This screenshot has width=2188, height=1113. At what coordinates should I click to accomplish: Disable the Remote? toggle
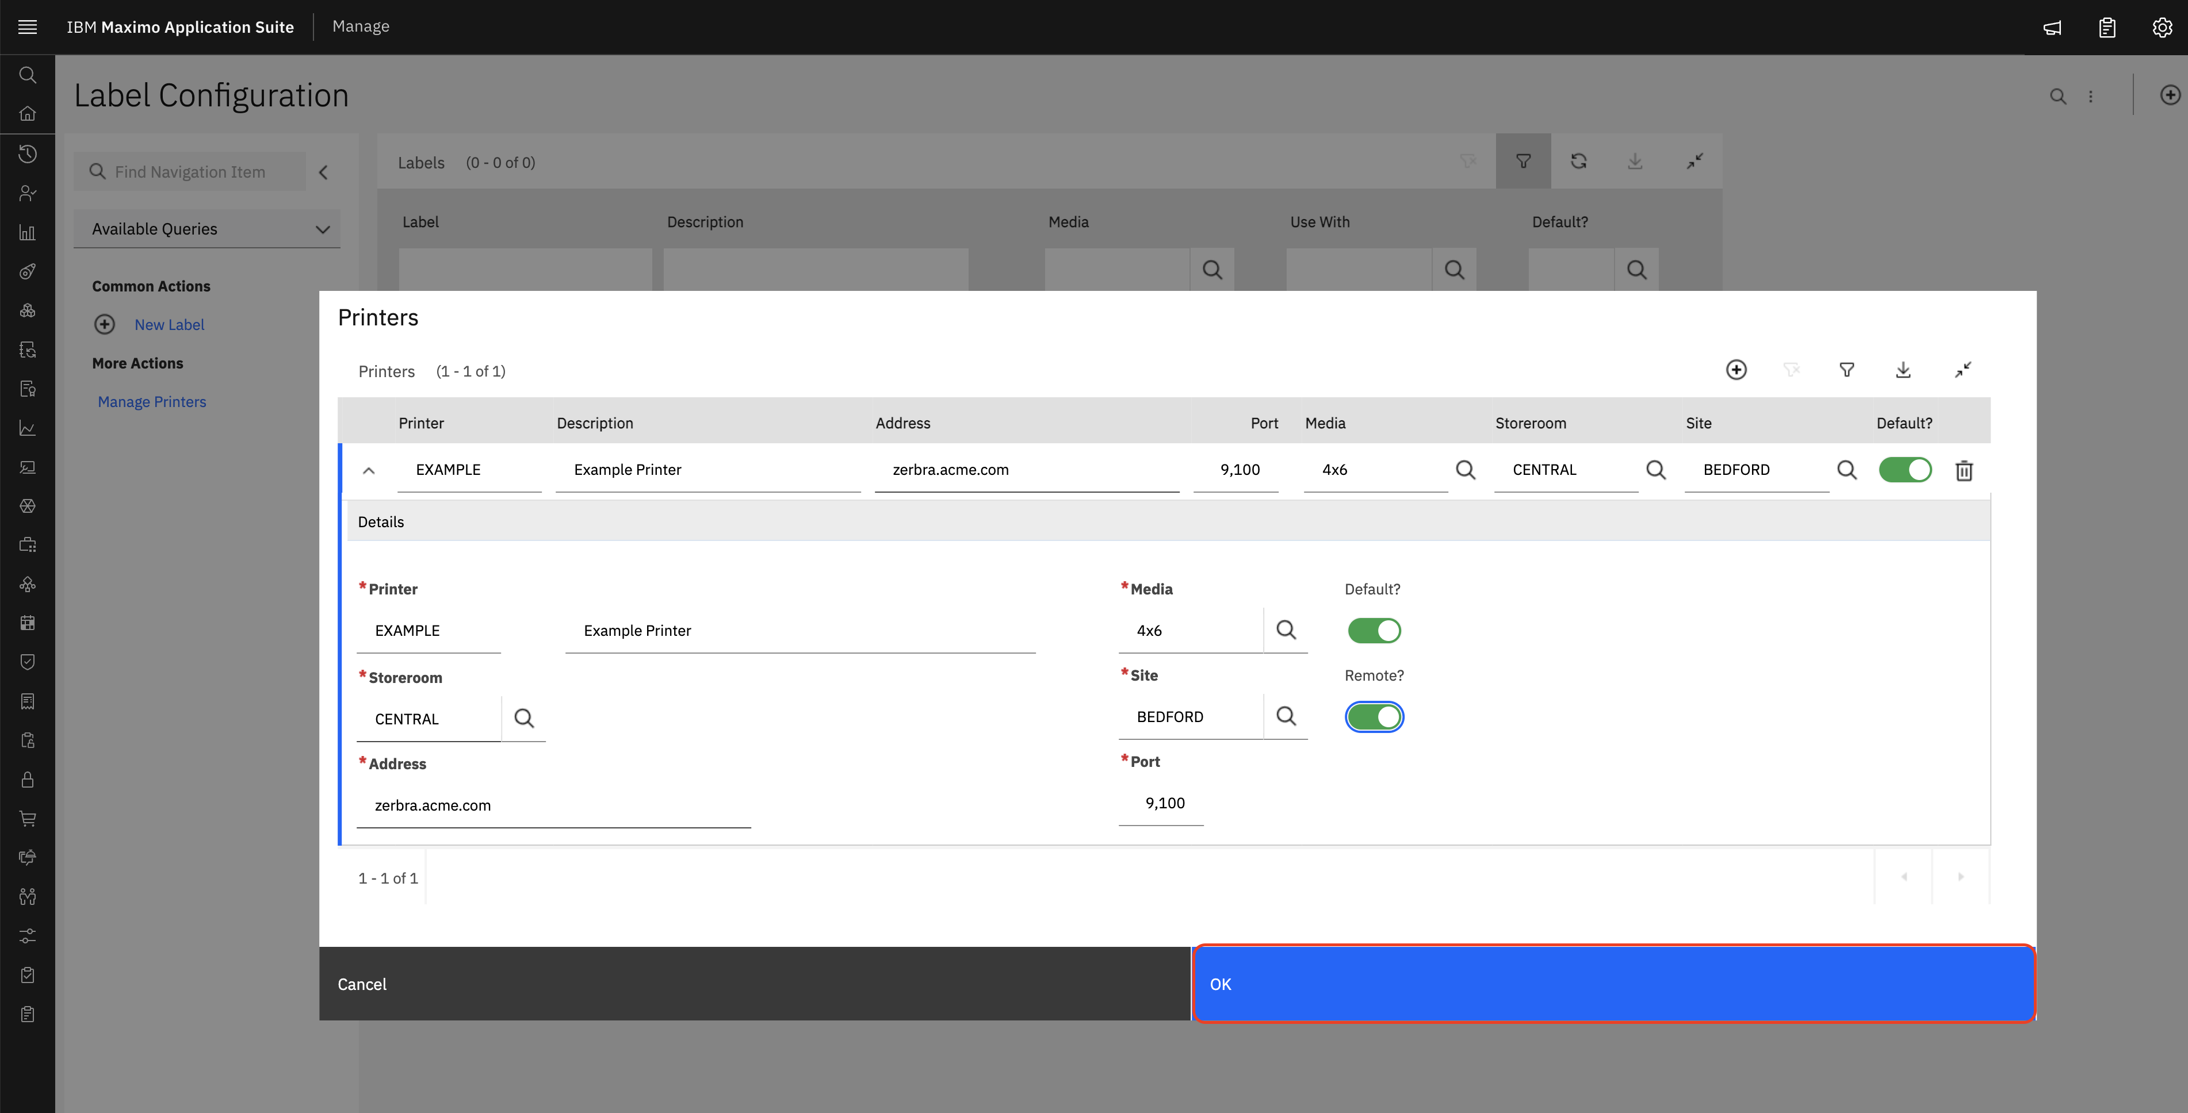(x=1374, y=716)
